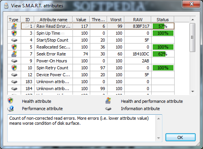This screenshot has height=149, width=203.
Task: Select the Spin Retry Count attribute name
Action: point(52,68)
